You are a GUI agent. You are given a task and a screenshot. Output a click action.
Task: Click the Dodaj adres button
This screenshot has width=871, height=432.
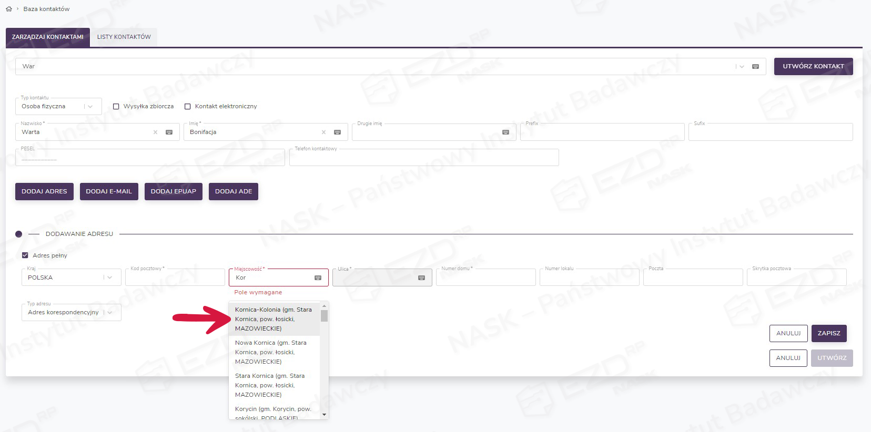pyautogui.click(x=44, y=191)
